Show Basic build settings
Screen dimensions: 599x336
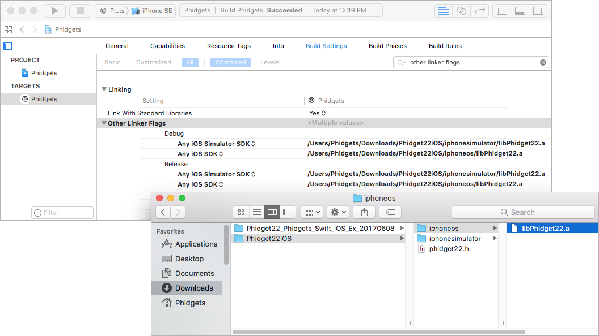pos(112,62)
